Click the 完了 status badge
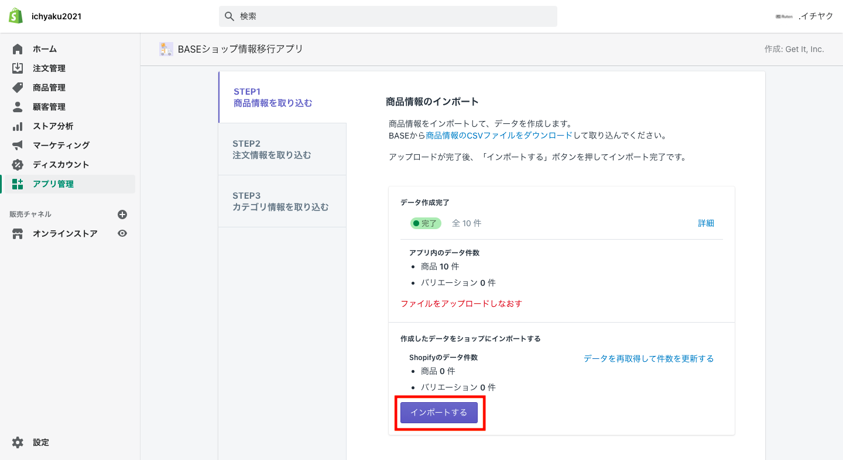Image resolution: width=843 pixels, height=460 pixels. click(426, 223)
